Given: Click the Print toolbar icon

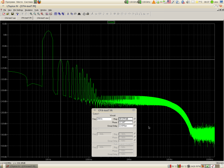Looking at the screenshot, I should (88, 14).
